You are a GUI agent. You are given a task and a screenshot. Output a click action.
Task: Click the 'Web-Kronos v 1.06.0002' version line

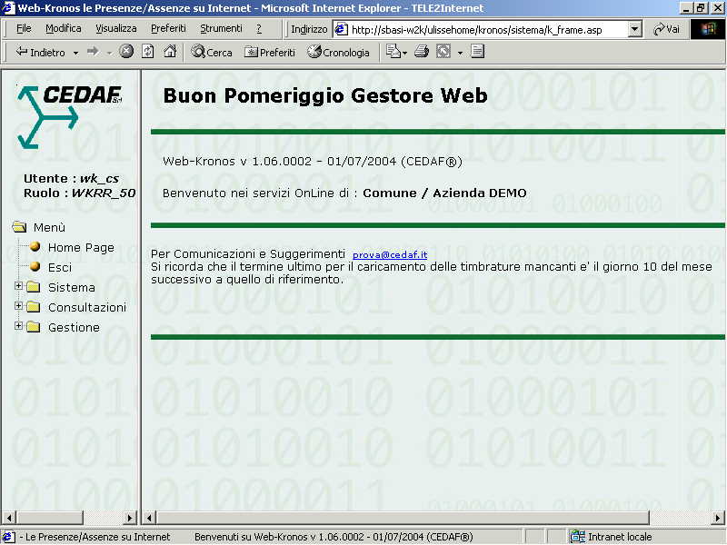[312, 162]
